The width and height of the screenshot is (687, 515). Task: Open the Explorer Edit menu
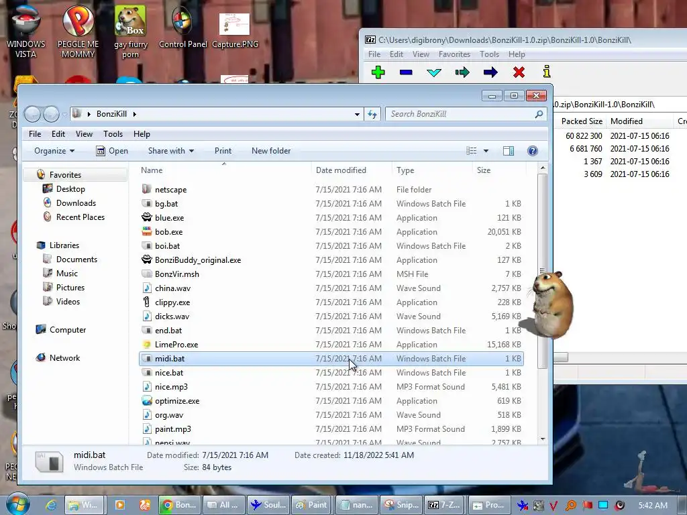click(58, 134)
